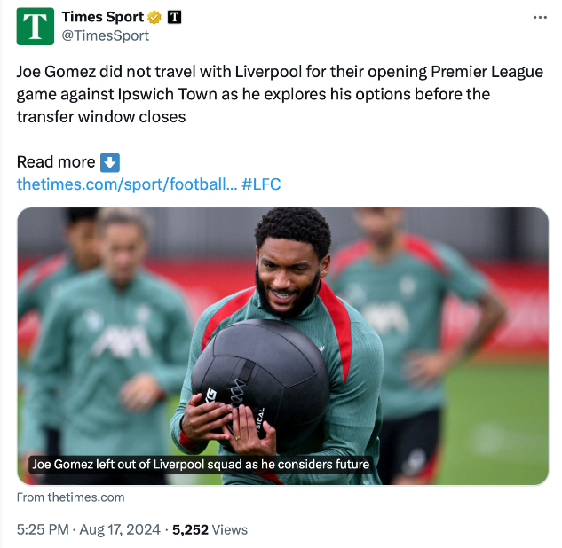Click the From thetimes.com source label
The height and width of the screenshot is (548, 562).
(x=70, y=497)
